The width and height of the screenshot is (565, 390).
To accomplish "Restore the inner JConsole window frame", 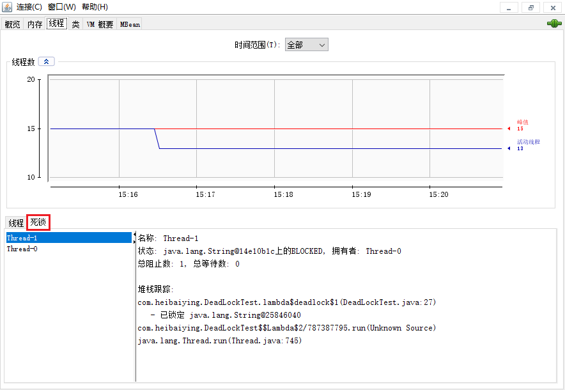I will [530, 8].
